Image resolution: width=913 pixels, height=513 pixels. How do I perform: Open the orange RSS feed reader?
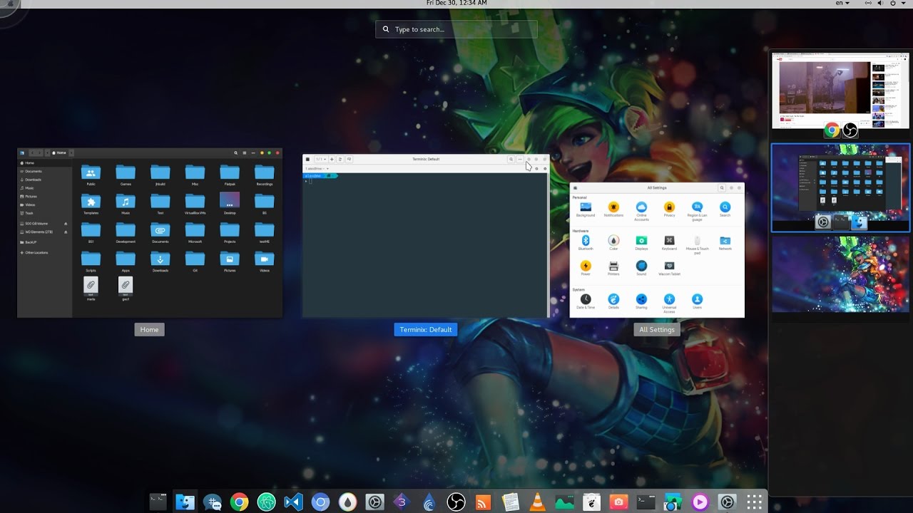point(483,502)
